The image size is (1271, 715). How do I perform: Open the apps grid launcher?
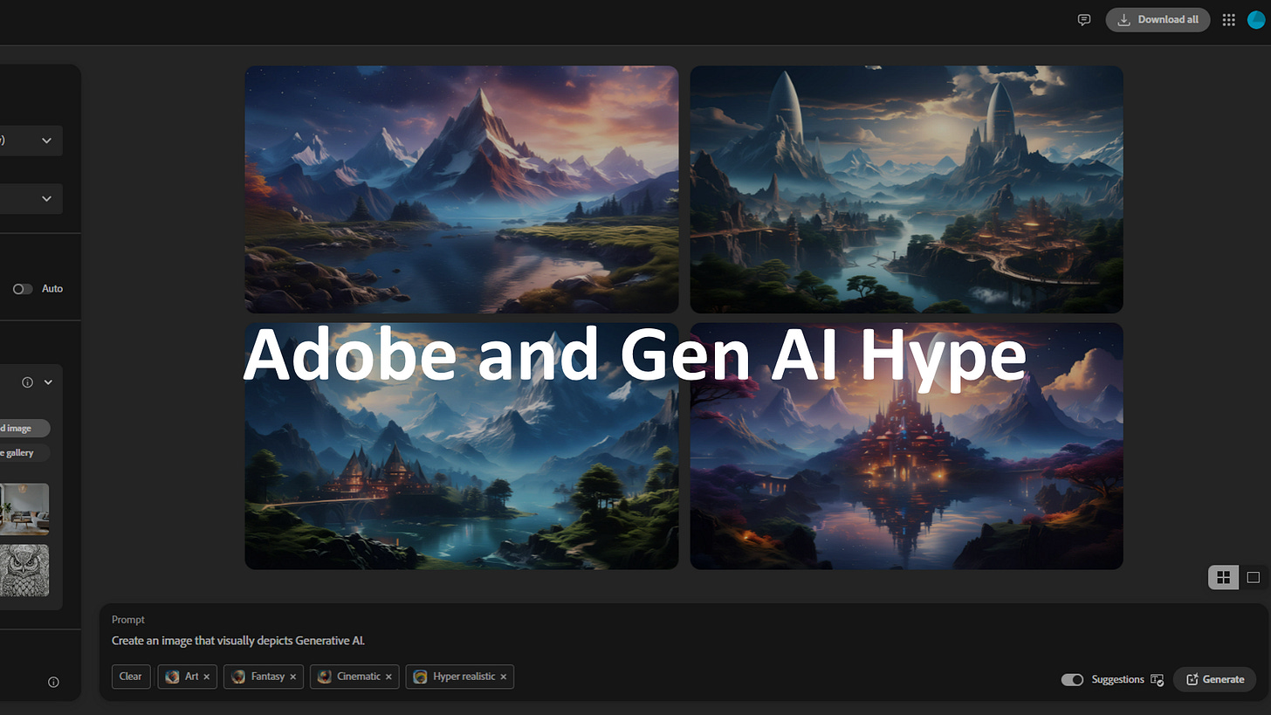(x=1229, y=19)
